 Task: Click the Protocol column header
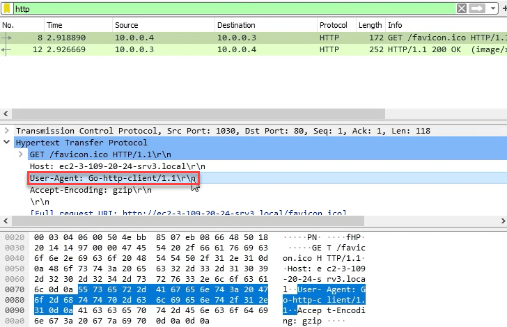[x=334, y=25]
